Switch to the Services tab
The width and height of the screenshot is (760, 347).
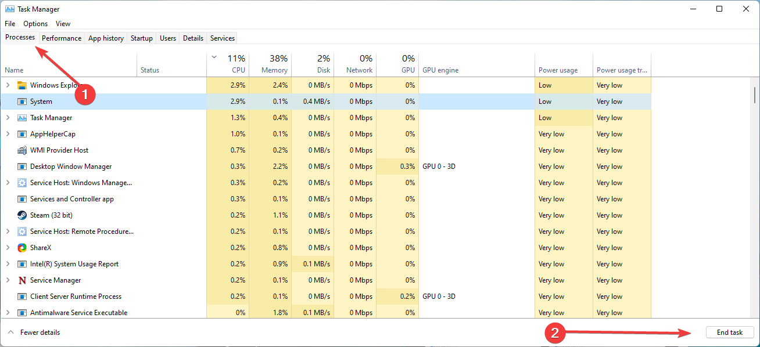click(223, 38)
